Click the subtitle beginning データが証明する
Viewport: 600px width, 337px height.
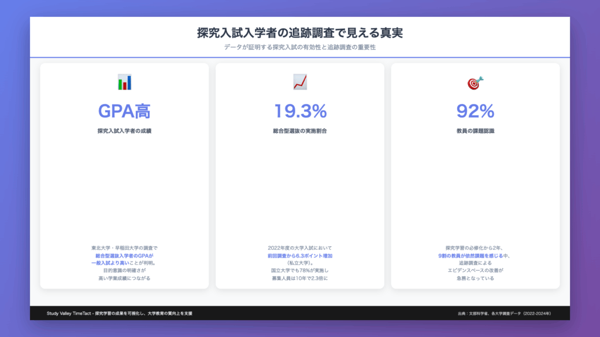click(x=300, y=47)
